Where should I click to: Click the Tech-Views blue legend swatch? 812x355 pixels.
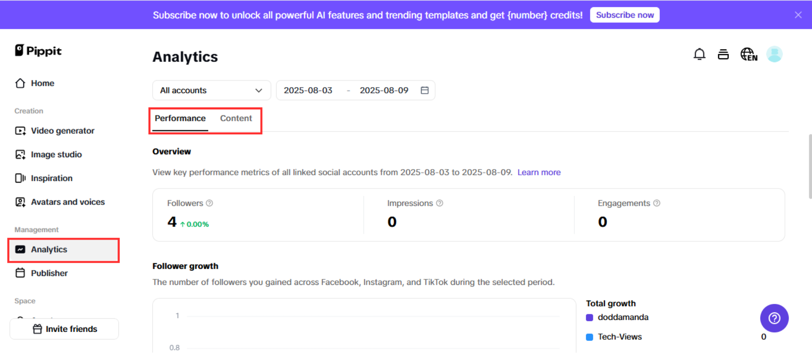[x=590, y=337]
